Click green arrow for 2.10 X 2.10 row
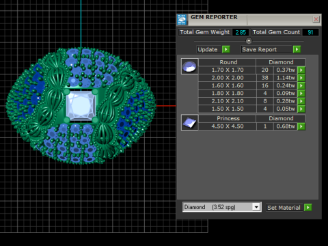The height and width of the screenshot is (246, 328). point(301,101)
